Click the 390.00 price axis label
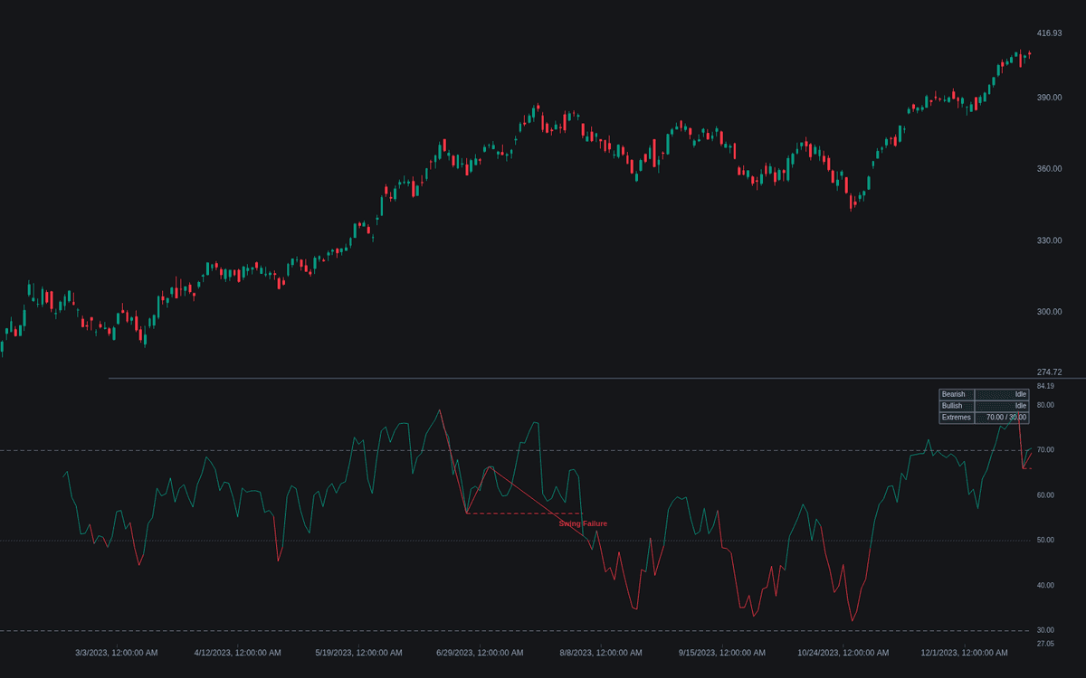The height and width of the screenshot is (678, 1086). 1050,98
